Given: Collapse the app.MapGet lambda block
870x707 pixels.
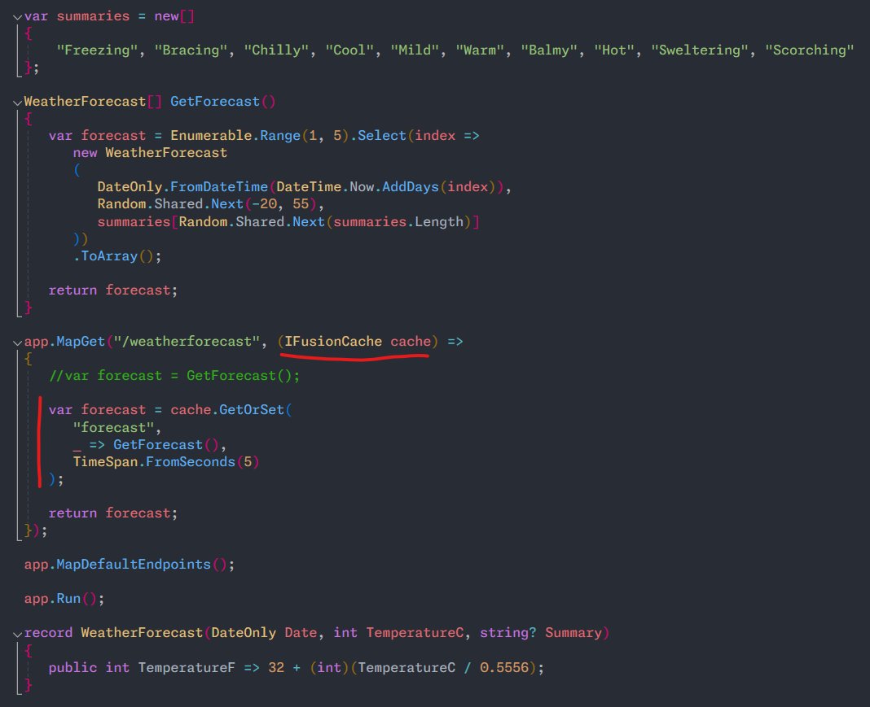Looking at the screenshot, I should (17, 343).
